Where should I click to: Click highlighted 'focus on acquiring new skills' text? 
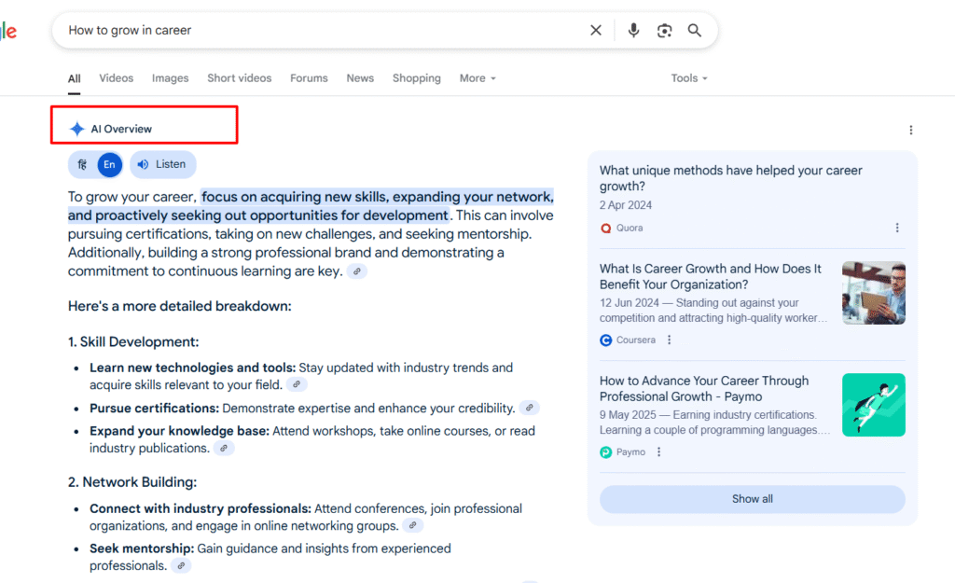[294, 197]
